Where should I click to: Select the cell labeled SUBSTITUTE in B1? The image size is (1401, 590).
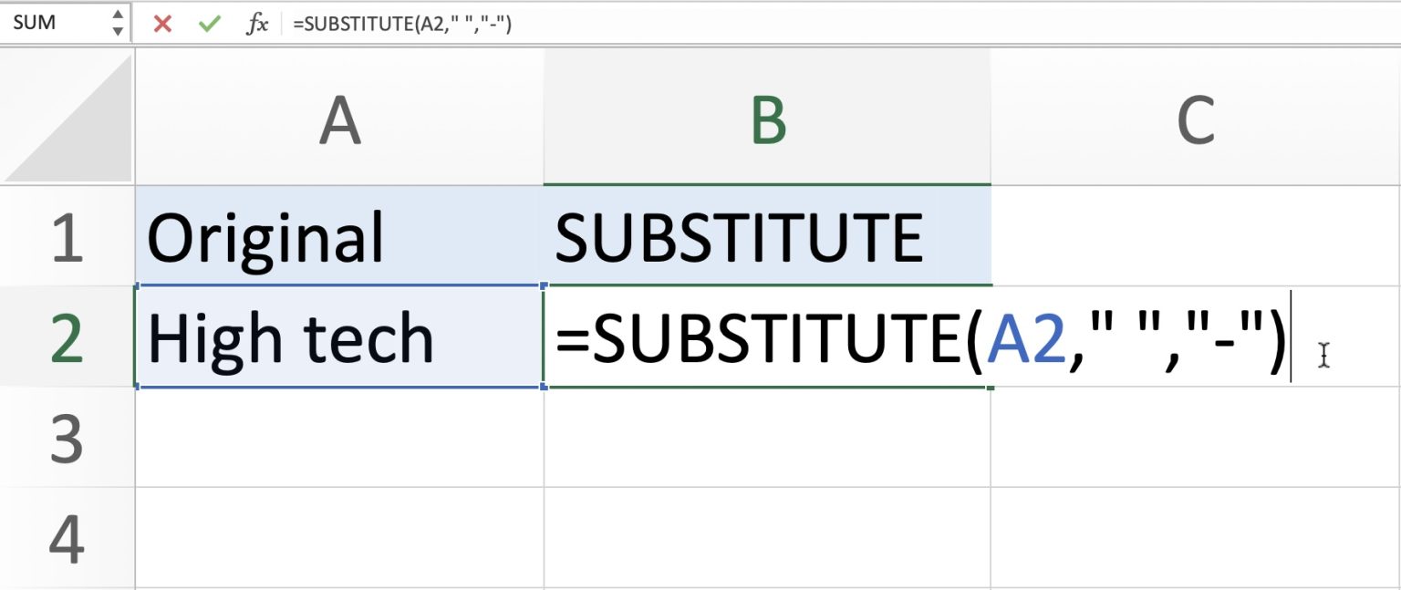click(x=766, y=235)
